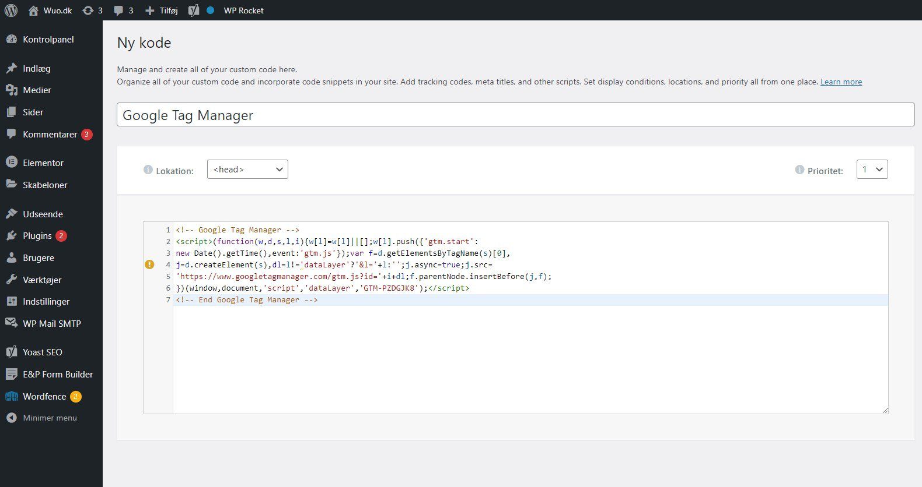This screenshot has width=922, height=487.
Task: Click the Learn more link
Action: click(841, 82)
